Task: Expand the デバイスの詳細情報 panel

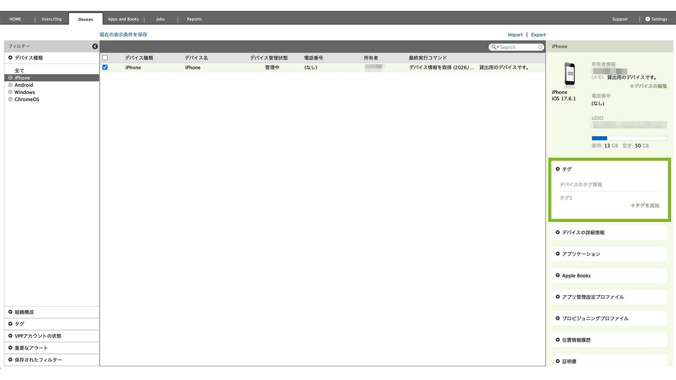Action: pos(583,233)
